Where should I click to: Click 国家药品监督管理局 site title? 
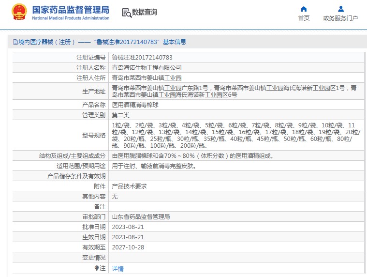(71, 10)
